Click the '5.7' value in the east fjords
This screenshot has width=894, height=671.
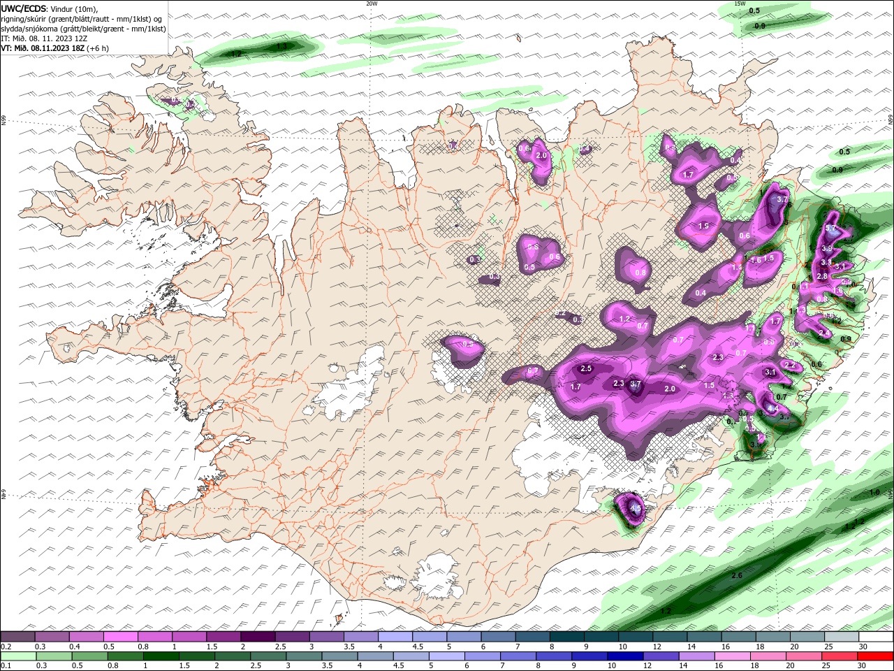(830, 229)
